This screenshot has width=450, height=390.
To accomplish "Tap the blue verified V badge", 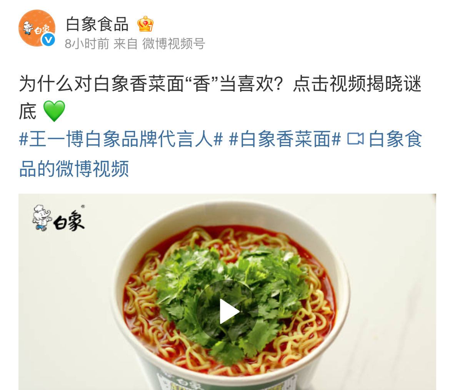I will [48, 40].
